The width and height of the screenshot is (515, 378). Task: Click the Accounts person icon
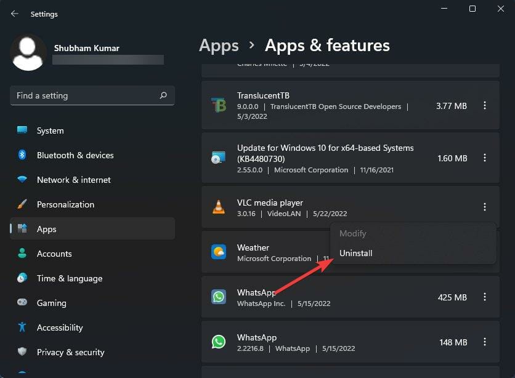click(x=22, y=253)
